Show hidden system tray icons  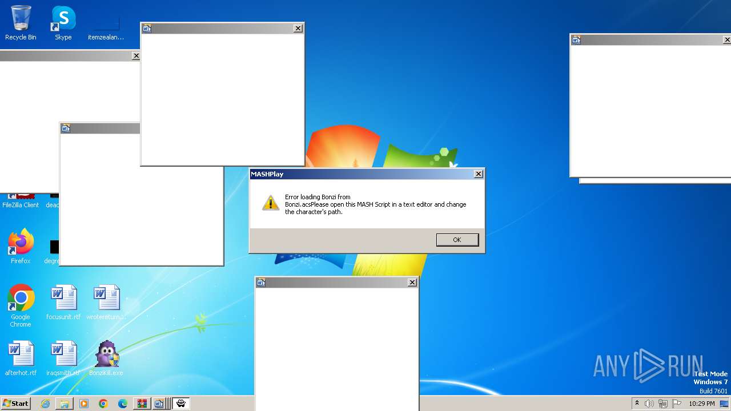point(637,403)
